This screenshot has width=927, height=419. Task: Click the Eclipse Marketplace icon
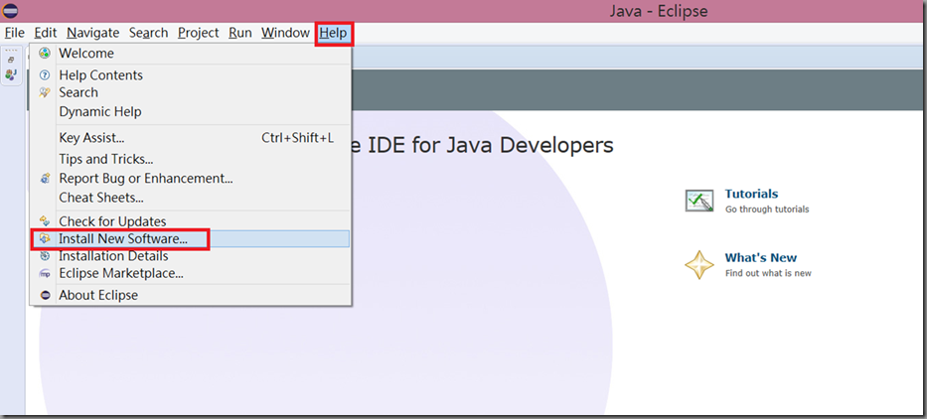coord(45,274)
